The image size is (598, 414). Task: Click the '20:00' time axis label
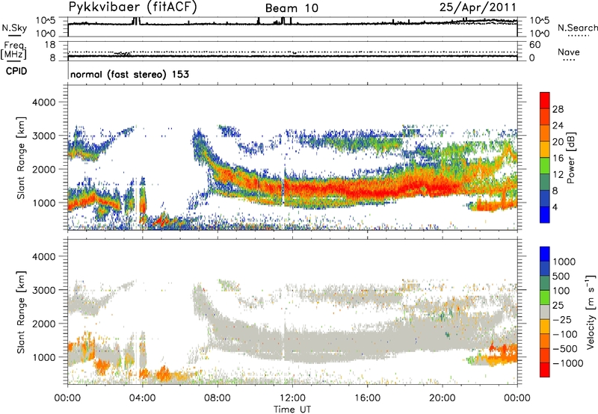[443, 398]
